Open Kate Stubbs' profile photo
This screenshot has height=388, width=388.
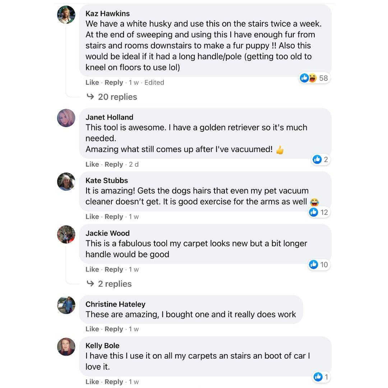66,181
